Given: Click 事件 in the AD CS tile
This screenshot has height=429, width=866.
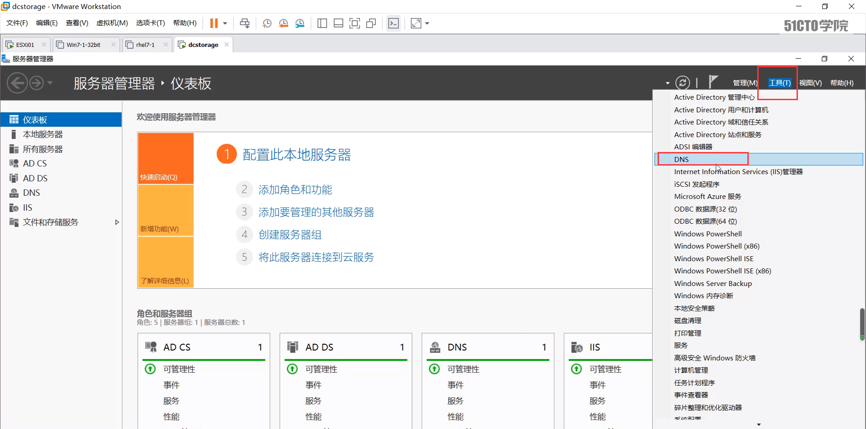Looking at the screenshot, I should pos(171,385).
